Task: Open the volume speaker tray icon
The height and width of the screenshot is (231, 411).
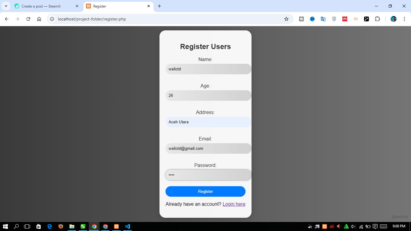Action: [354, 226]
